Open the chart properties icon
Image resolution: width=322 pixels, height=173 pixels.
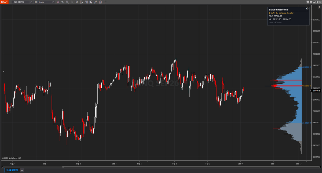pyautogui.click(x=100, y=2)
